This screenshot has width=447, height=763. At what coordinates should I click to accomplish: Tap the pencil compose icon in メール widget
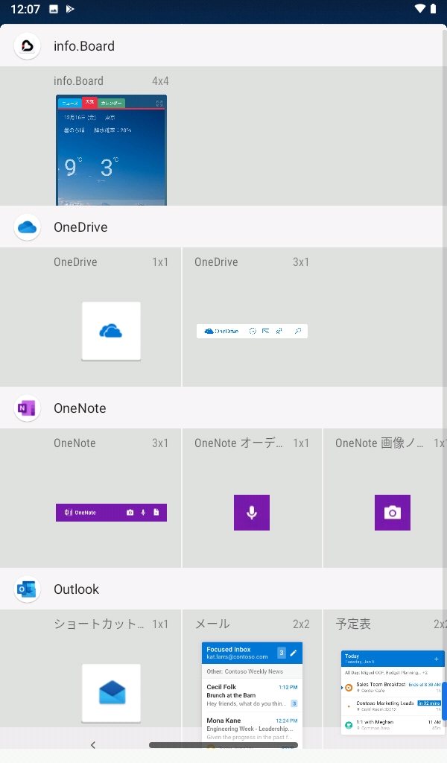point(294,653)
